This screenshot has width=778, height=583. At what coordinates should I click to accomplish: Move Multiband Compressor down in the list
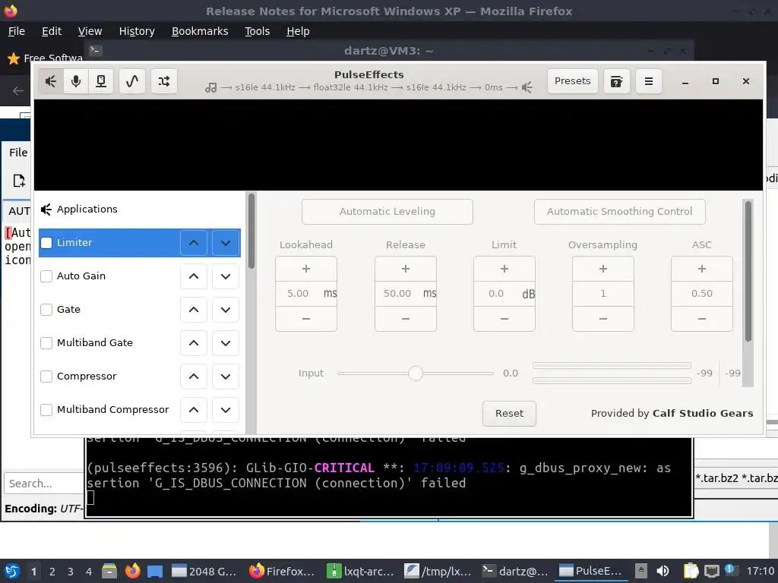(x=225, y=410)
